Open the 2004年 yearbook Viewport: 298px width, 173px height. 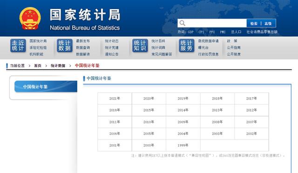[183, 133]
